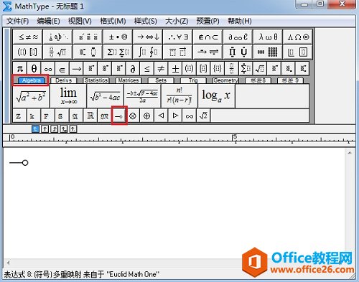Insert the square root of a²+b² expression
The width and height of the screenshot is (359, 282).
coord(31,96)
